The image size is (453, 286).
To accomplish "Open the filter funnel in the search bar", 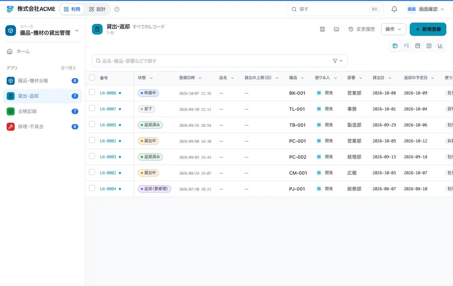I will (x=338, y=61).
